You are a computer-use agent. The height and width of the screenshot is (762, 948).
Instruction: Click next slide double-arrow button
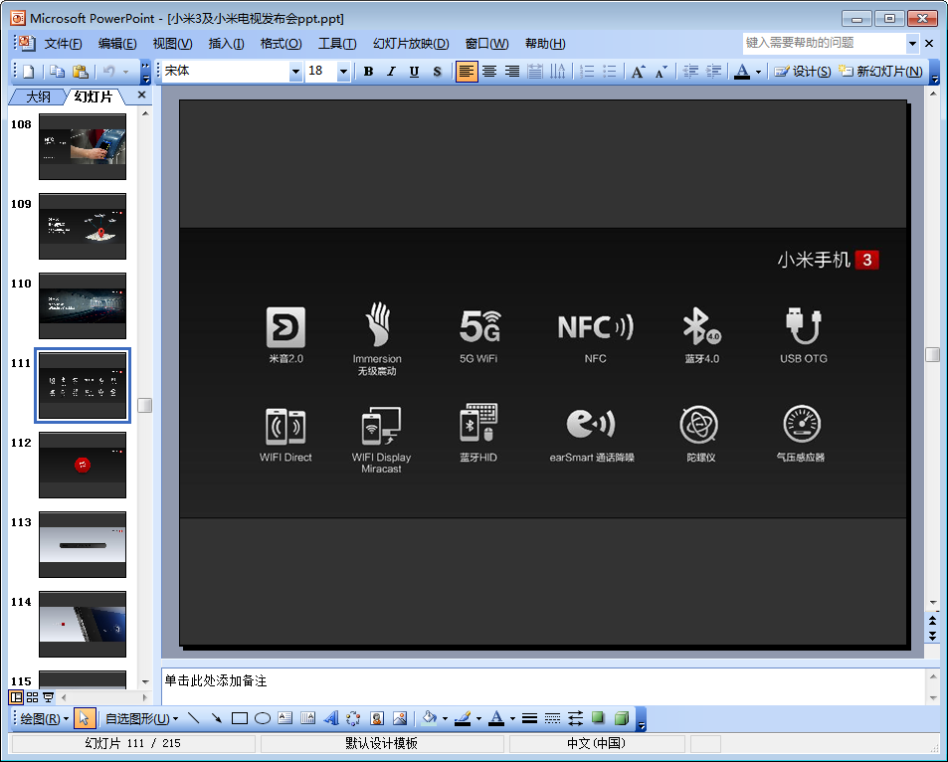point(932,636)
